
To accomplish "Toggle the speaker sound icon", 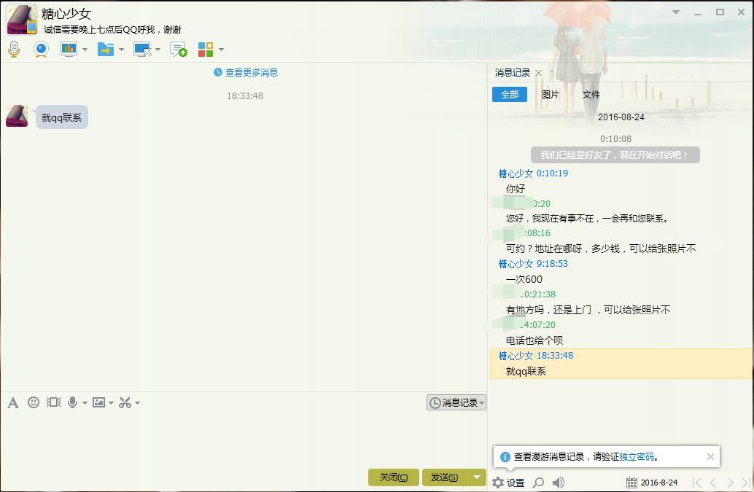I will point(559,483).
